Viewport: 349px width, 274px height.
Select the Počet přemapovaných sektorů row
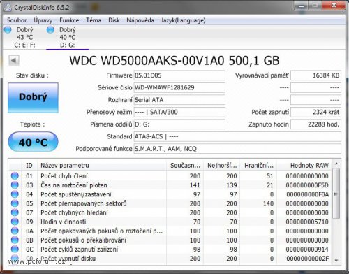coord(170,203)
